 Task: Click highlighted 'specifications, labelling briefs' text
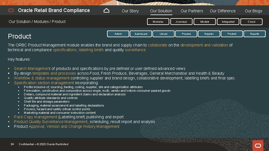[78, 50]
